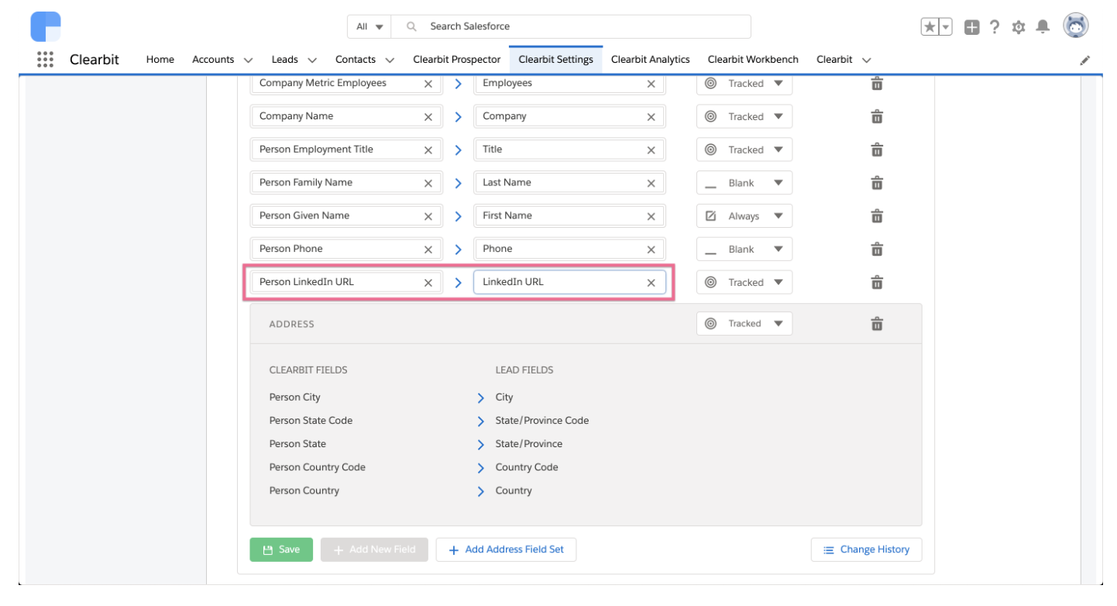This screenshot has width=1117, height=606.
Task: Open Change History
Action: (x=867, y=549)
